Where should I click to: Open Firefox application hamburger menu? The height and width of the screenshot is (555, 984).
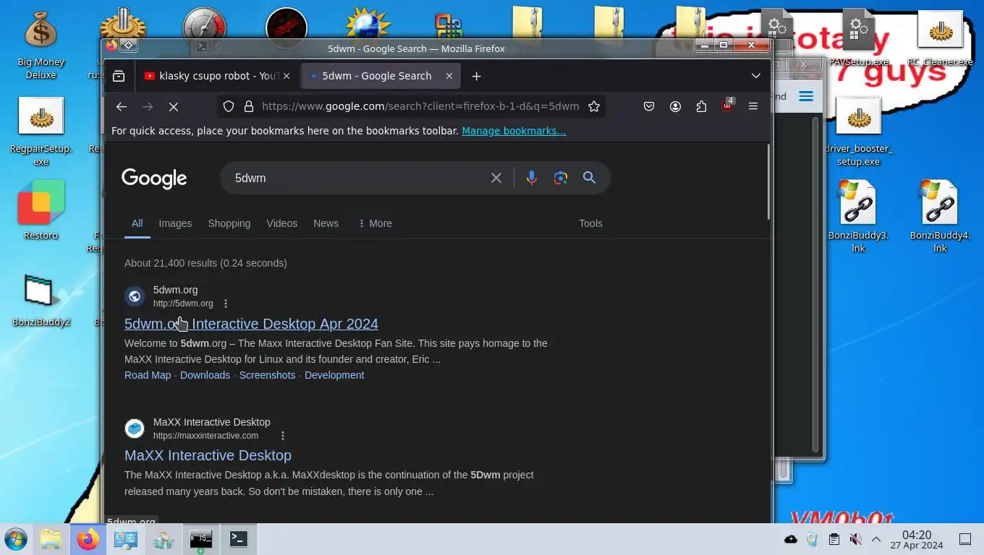pos(753,106)
